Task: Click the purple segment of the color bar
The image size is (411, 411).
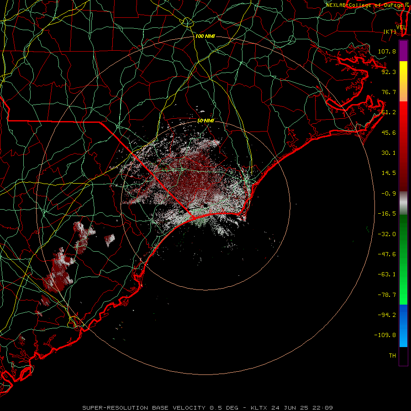Action: pos(403,51)
